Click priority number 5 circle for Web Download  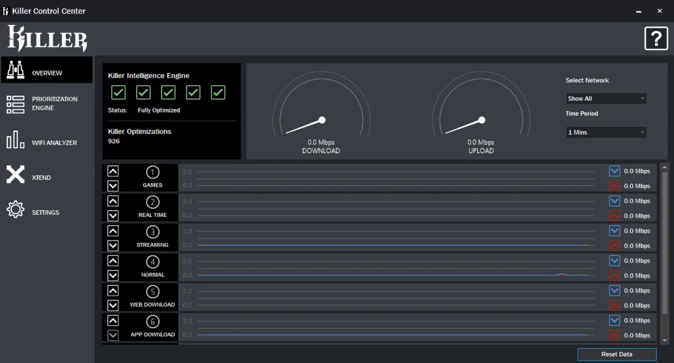(x=153, y=292)
